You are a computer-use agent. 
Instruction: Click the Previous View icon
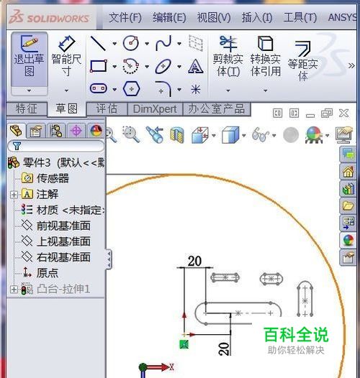[x=155, y=135]
